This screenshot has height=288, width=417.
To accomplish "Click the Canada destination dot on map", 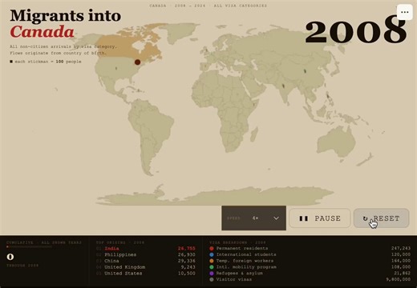I will [x=137, y=62].
